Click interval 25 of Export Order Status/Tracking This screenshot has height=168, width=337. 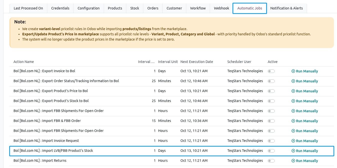154,81
